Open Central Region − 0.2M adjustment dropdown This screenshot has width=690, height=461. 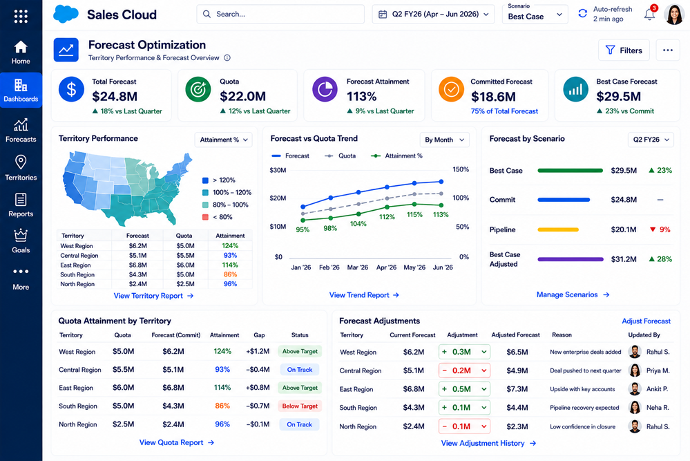pos(464,370)
